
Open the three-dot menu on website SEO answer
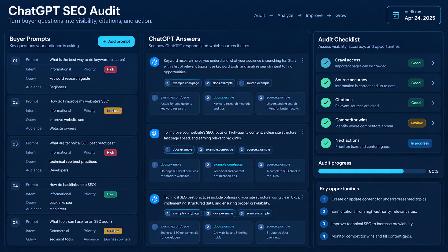tap(303, 132)
